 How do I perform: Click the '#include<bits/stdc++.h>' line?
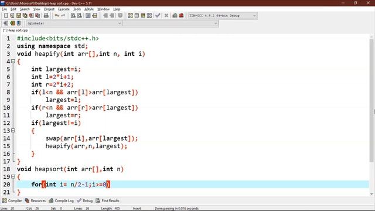coord(57,38)
